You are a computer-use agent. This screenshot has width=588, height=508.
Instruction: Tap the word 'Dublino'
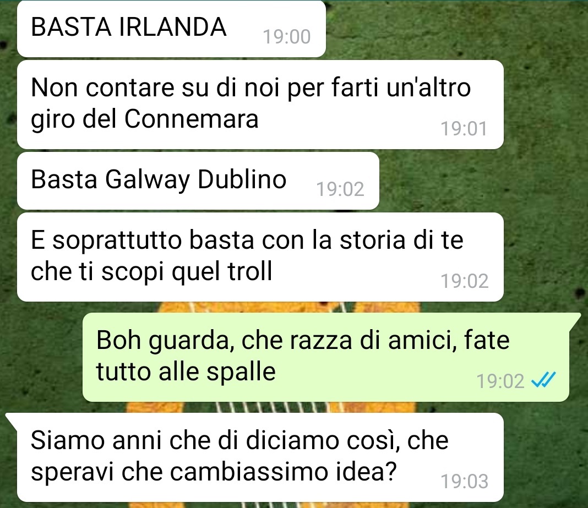(242, 179)
